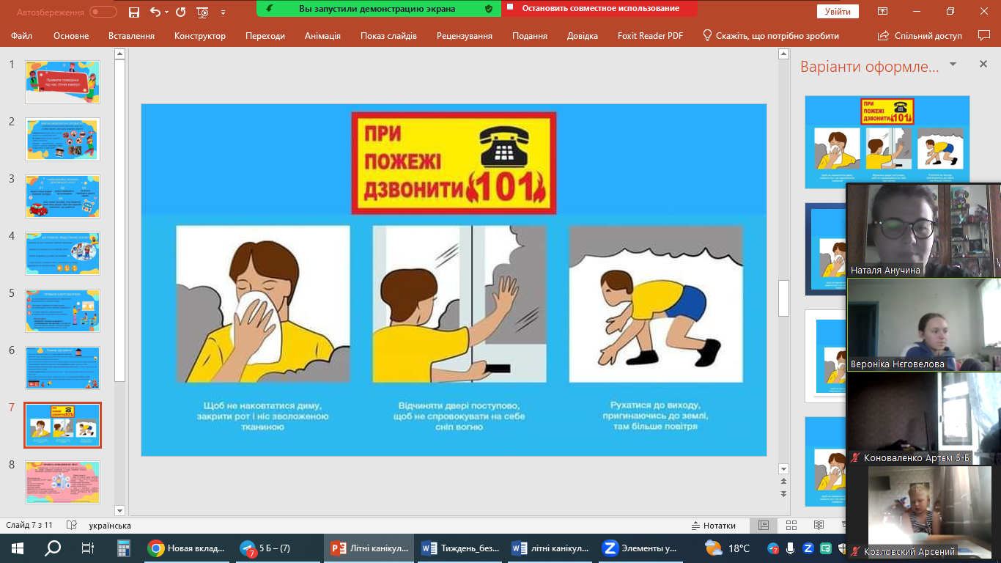Open Word літні канікул document on taskbar
The height and width of the screenshot is (563, 1001).
click(552, 548)
